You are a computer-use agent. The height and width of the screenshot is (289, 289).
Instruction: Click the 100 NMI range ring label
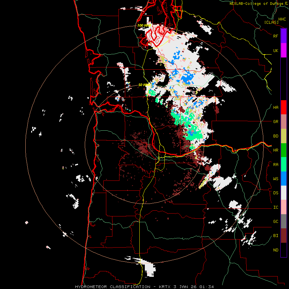coord(144,25)
